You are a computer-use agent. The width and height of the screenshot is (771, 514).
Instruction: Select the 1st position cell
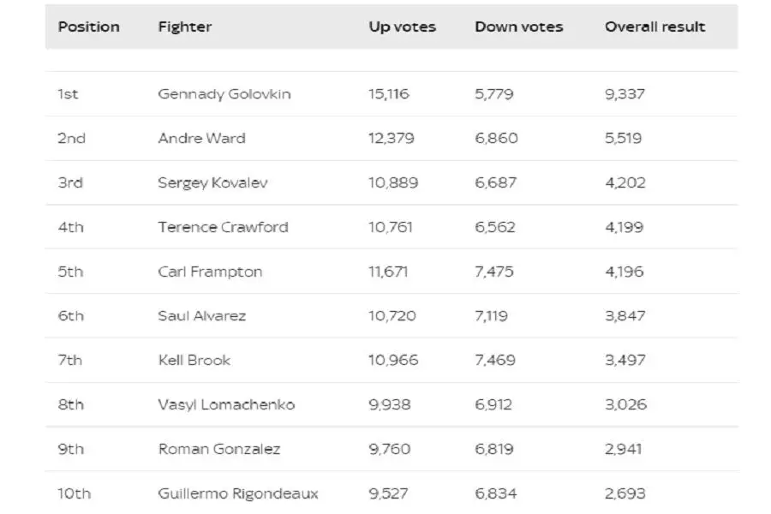[68, 94]
